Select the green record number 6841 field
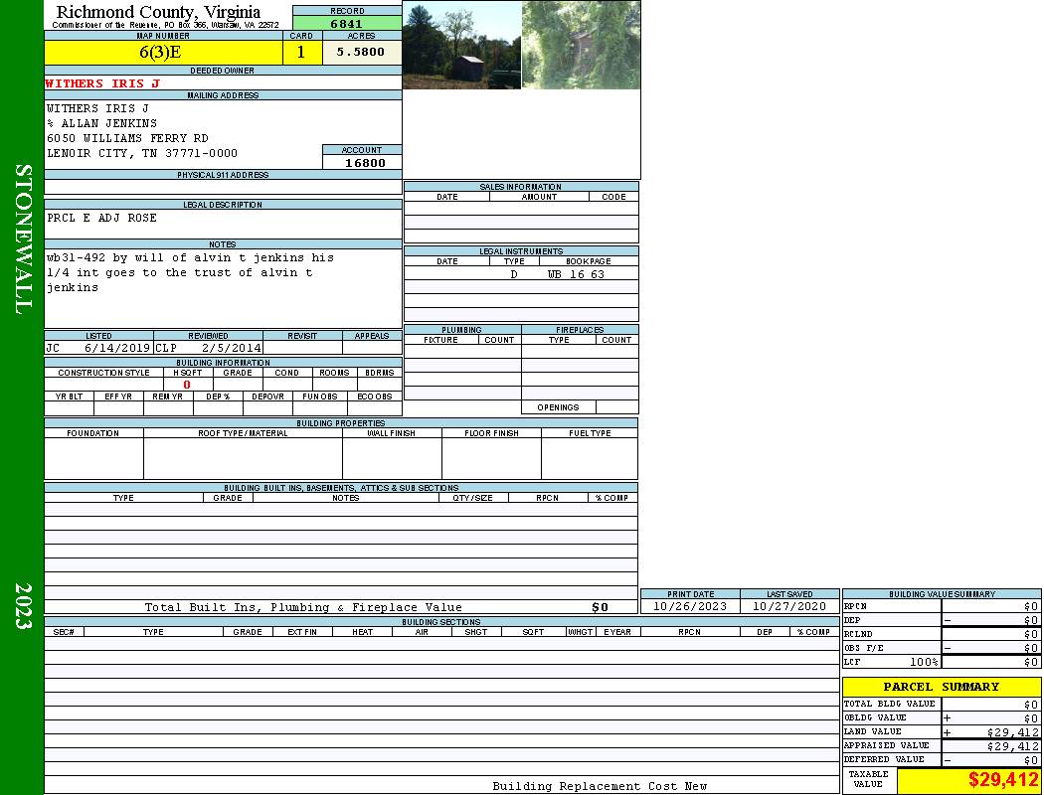Viewport: 1044px width, 795px height. 346,24
